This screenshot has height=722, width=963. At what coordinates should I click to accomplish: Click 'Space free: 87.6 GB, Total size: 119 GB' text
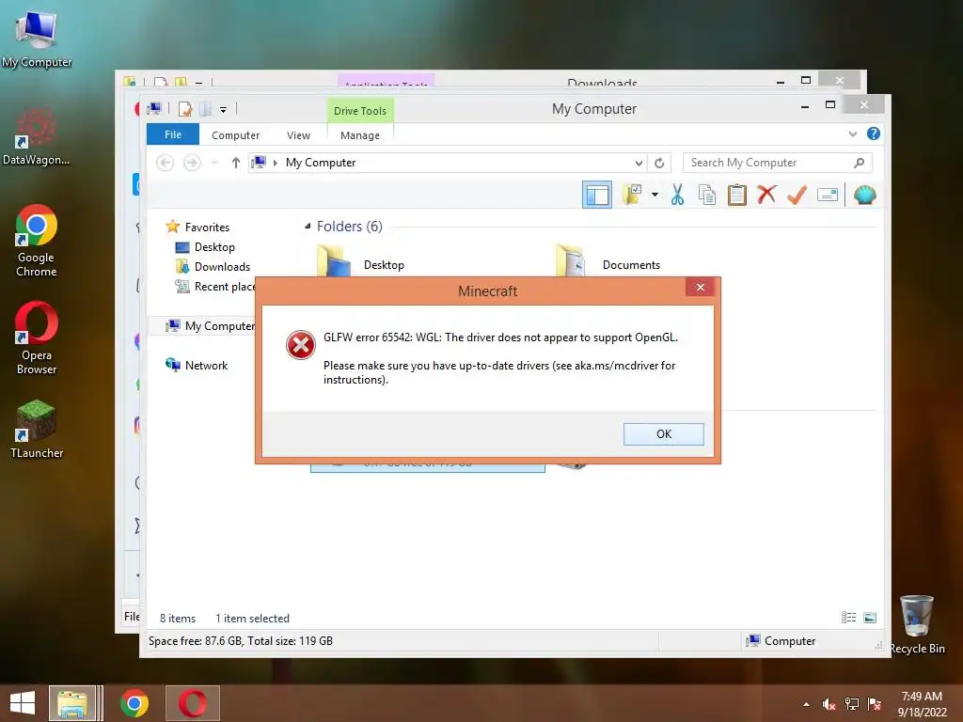pos(241,641)
